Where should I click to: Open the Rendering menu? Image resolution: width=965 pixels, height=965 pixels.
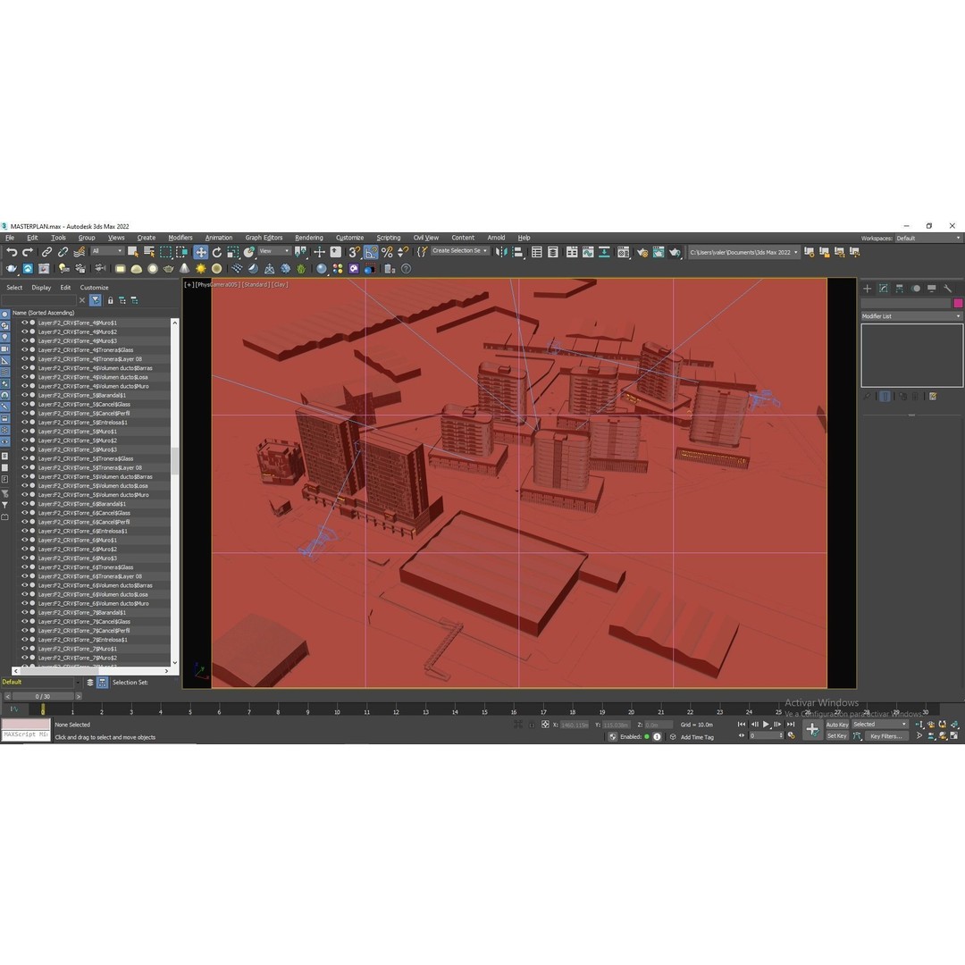tap(309, 238)
